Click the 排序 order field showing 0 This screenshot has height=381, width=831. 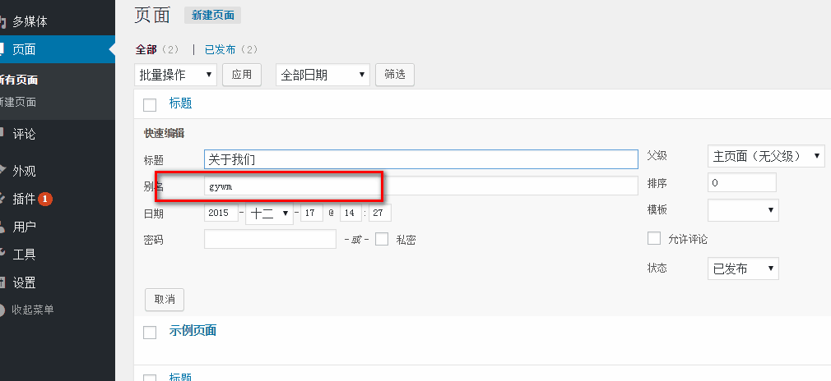pyautogui.click(x=742, y=182)
